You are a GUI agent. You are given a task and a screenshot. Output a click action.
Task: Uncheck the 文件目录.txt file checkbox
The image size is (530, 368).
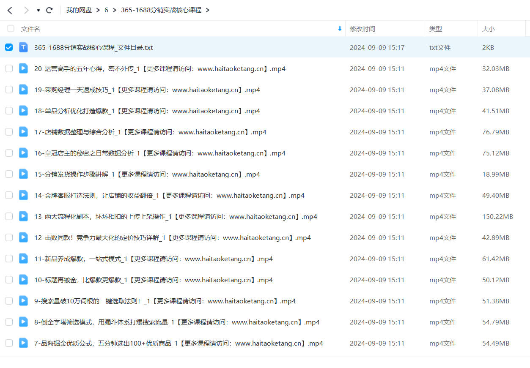point(9,47)
